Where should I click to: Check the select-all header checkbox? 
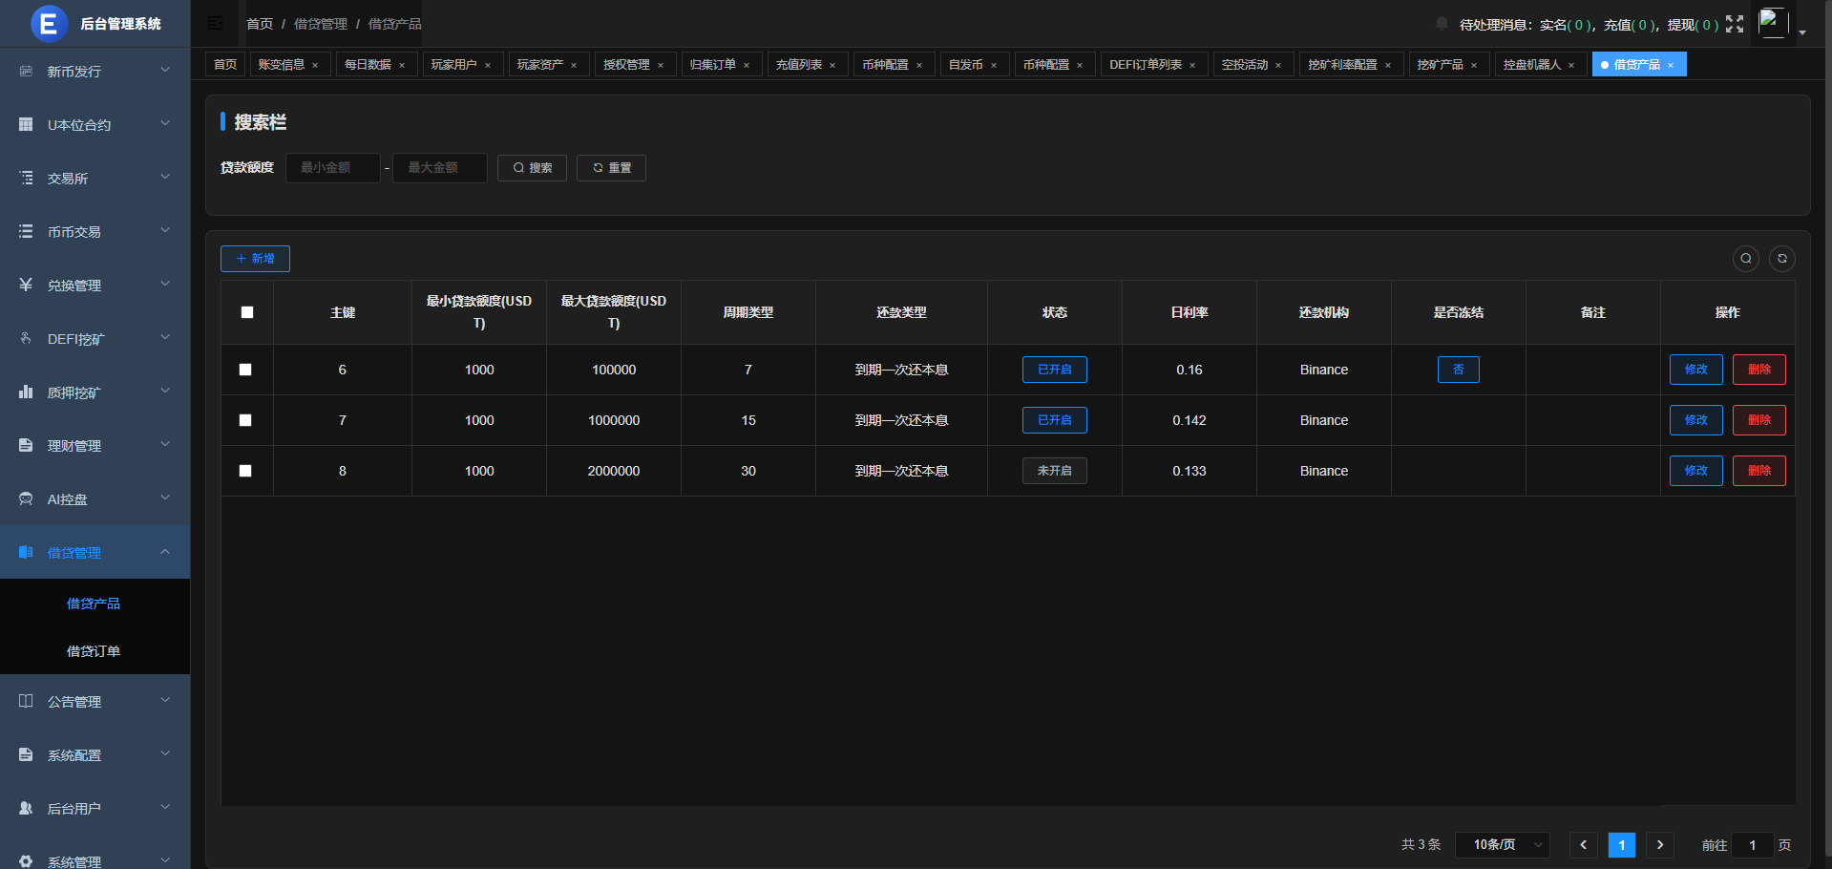[247, 312]
